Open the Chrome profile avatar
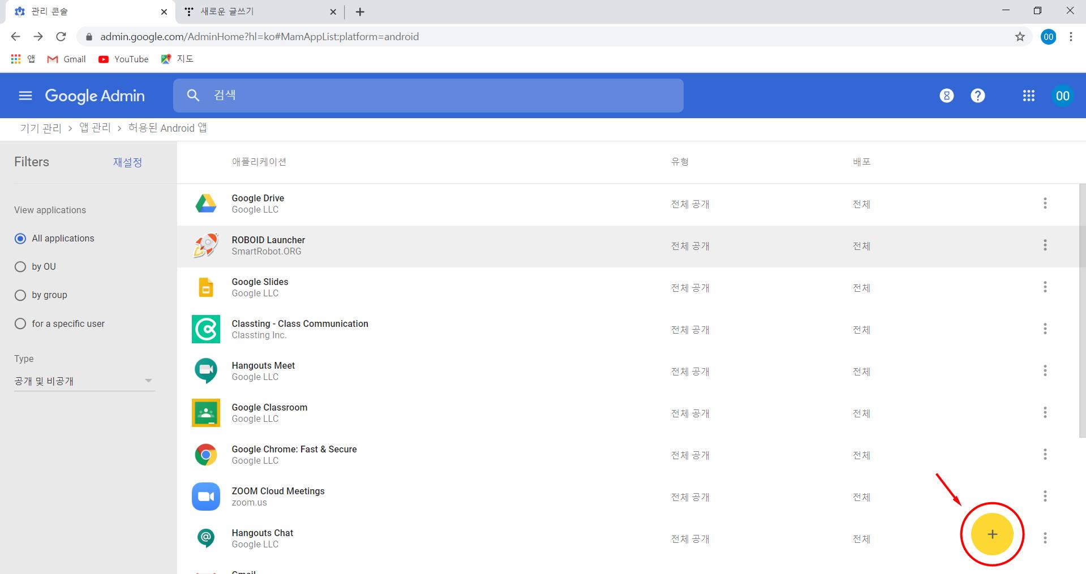 click(1048, 37)
